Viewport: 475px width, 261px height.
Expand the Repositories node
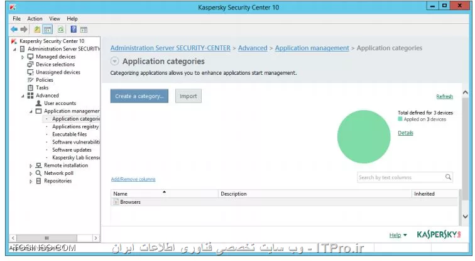[31, 181]
